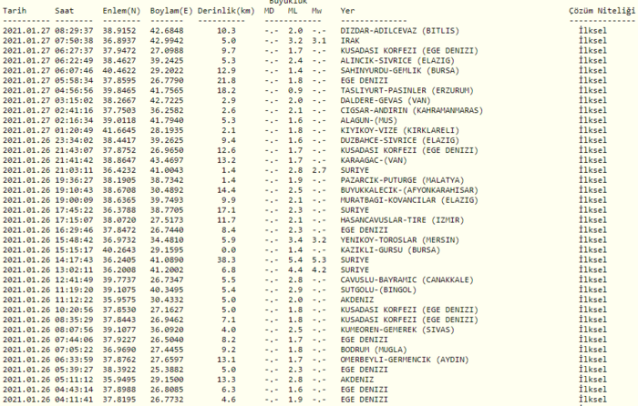Select BUYUKKALECIK-(AFYONKARAHISAR) location

[x=409, y=190]
